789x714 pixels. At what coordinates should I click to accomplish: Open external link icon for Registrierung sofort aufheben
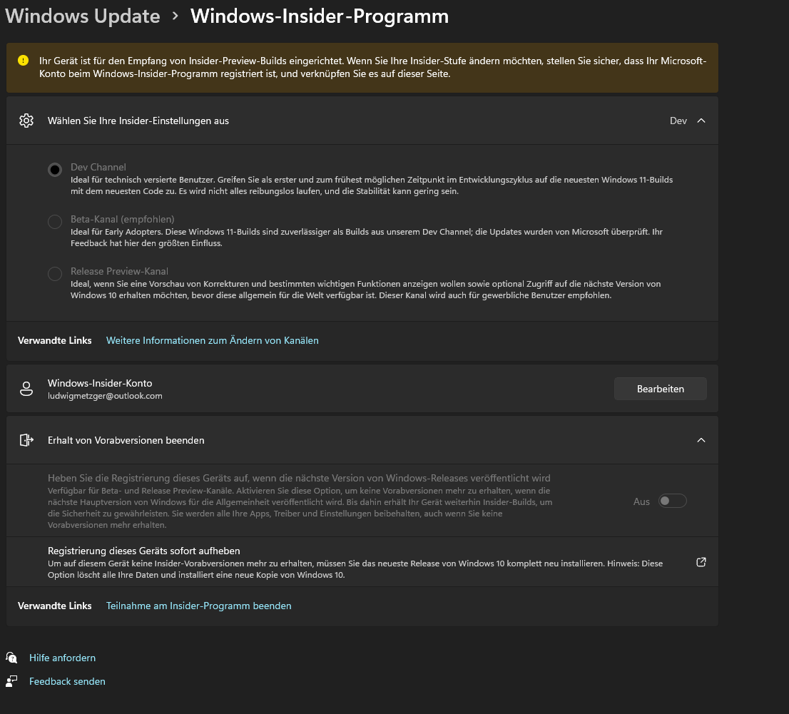pos(701,562)
